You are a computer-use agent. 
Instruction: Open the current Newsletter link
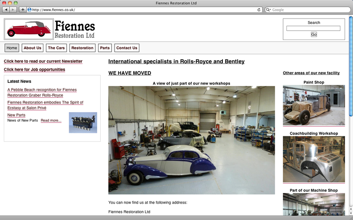pyautogui.click(x=43, y=61)
